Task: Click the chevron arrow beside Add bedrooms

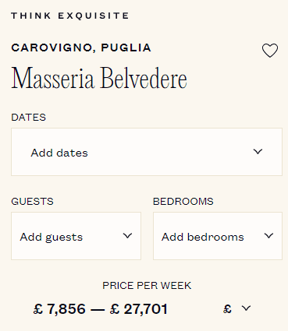Action: click(x=268, y=236)
